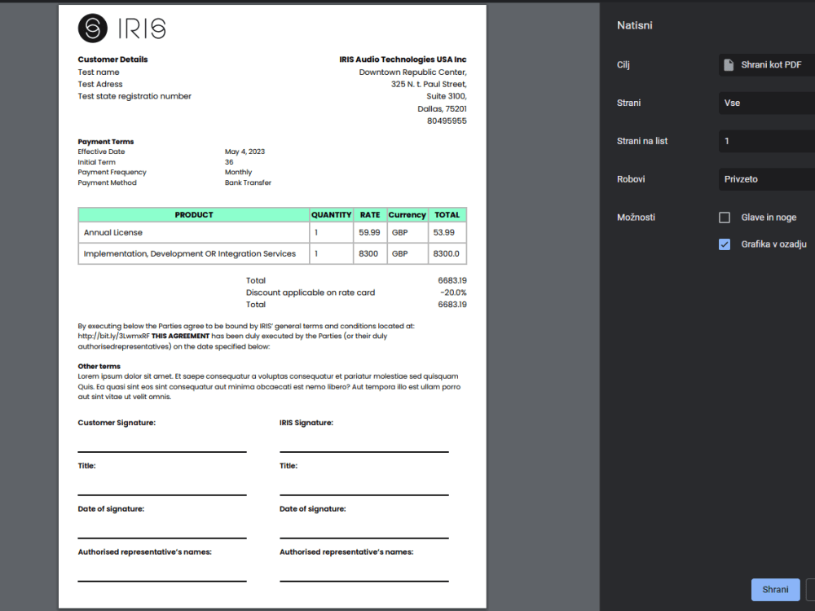Open the Strani pages dropdown
This screenshot has width=815, height=611.
coord(767,103)
